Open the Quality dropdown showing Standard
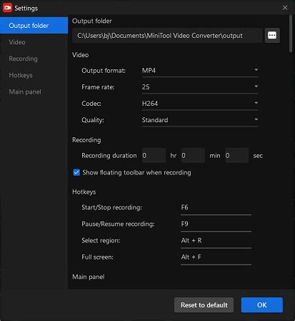This screenshot has height=321, width=295. pyautogui.click(x=200, y=120)
